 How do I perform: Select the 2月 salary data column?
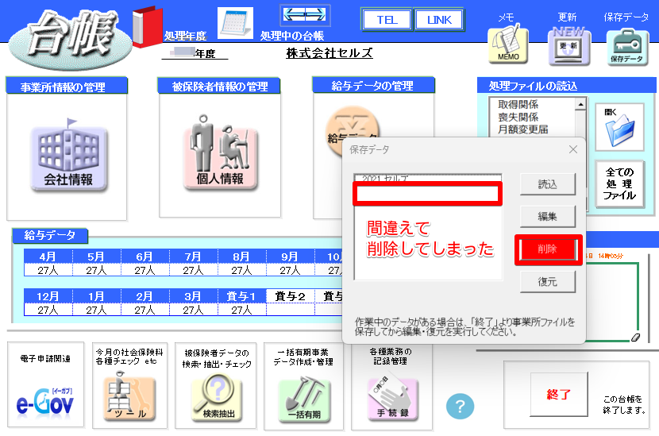[145, 296]
